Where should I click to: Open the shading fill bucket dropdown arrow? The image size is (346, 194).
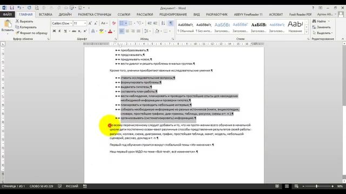[x=161, y=31]
